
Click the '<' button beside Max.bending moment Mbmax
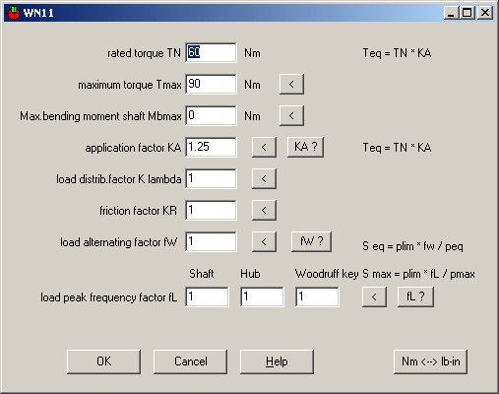(x=291, y=115)
